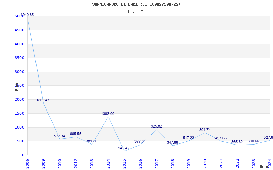The image size is (273, 170).
Task: Select the 2015 x-axis year label
Action: 124,164
